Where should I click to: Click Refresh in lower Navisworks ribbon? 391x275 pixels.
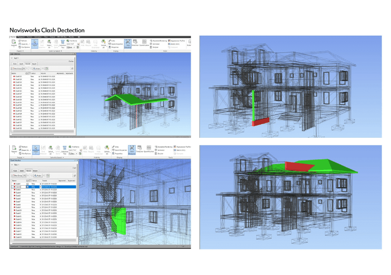pos(23,147)
